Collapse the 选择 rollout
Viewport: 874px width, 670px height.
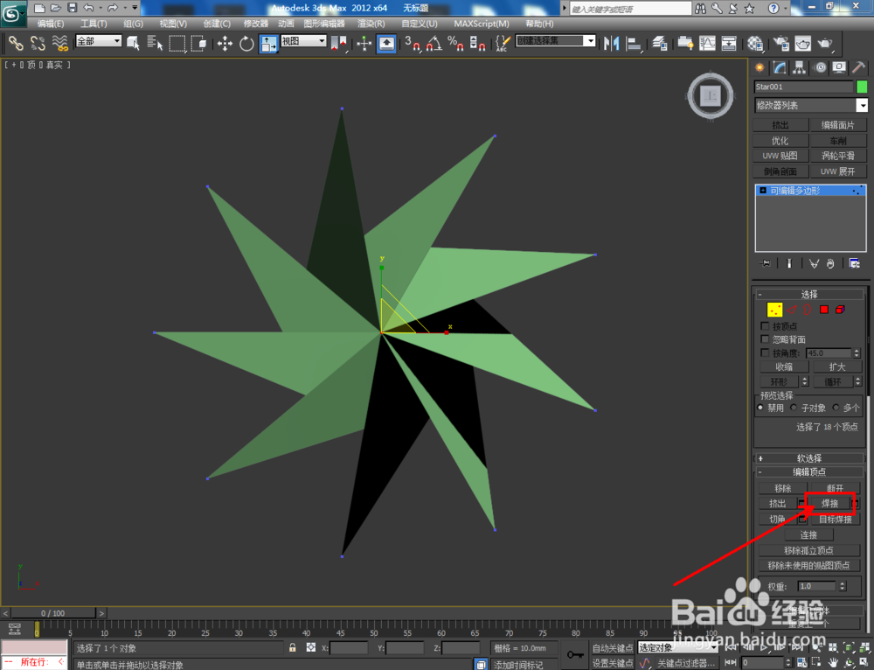[x=808, y=294]
